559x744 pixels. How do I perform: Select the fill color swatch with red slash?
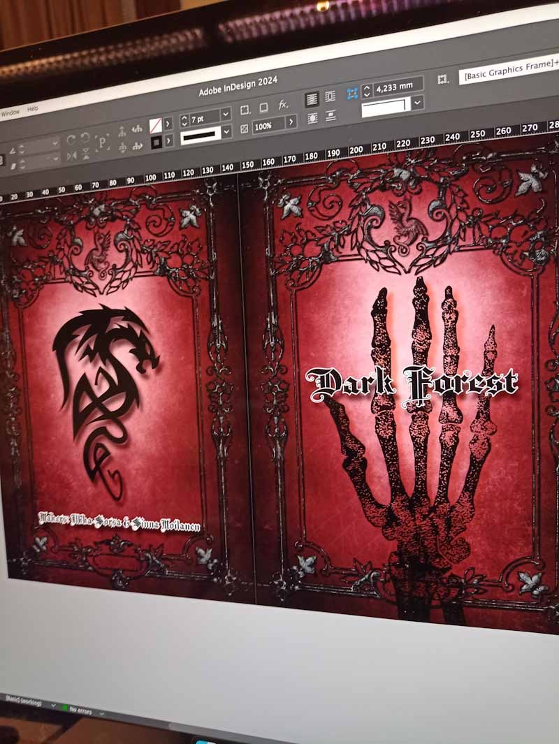pos(155,126)
